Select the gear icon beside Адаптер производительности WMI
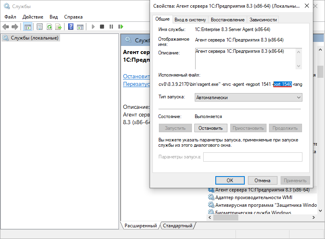Viewport: 325px width, 239px height. (x=211, y=197)
